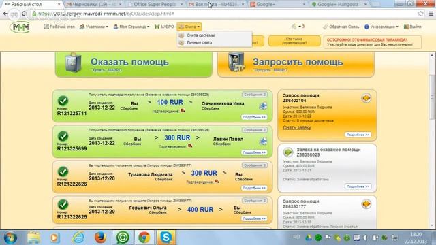Click green checkmark of order R121322625
The image size is (436, 245).
point(63,205)
